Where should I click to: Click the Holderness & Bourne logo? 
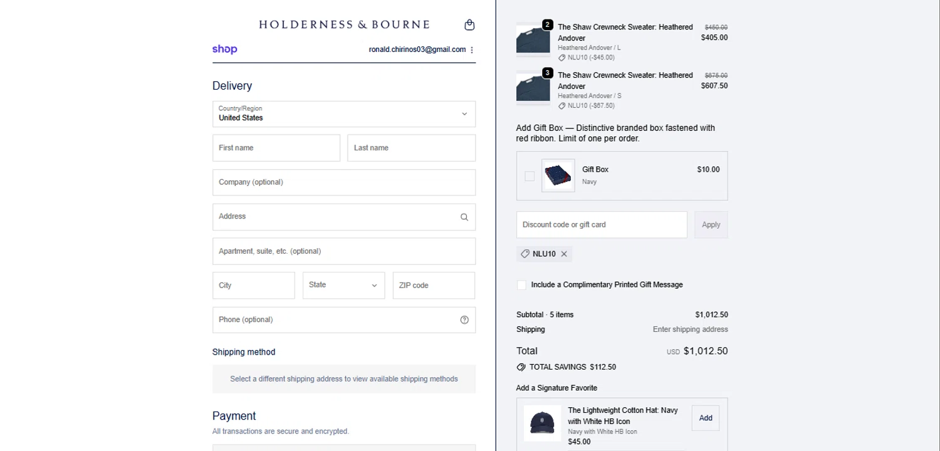344,25
